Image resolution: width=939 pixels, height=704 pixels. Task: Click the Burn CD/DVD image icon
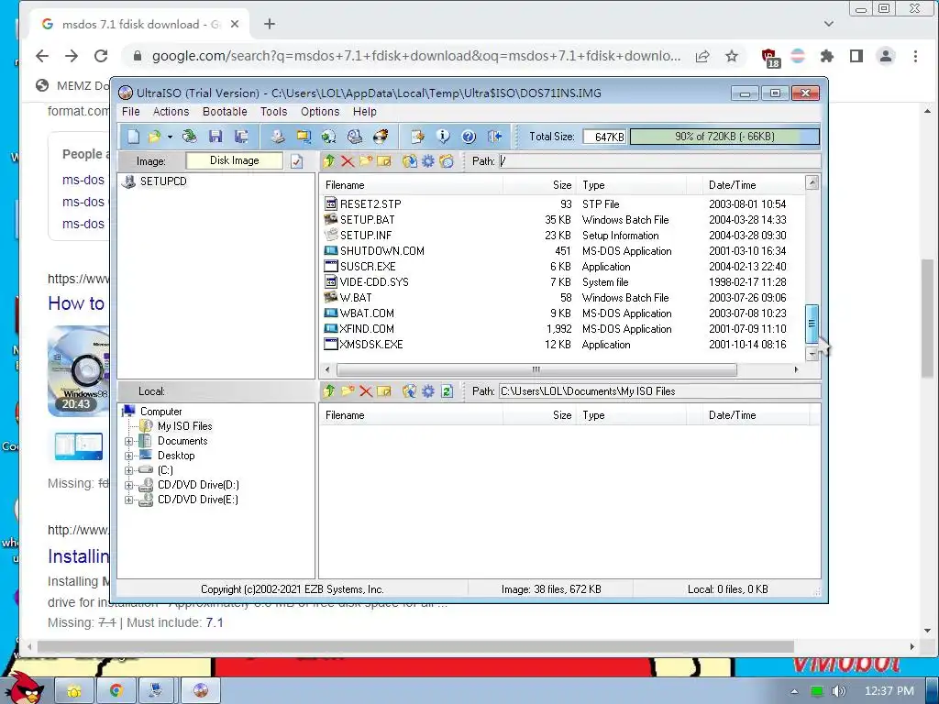point(381,137)
